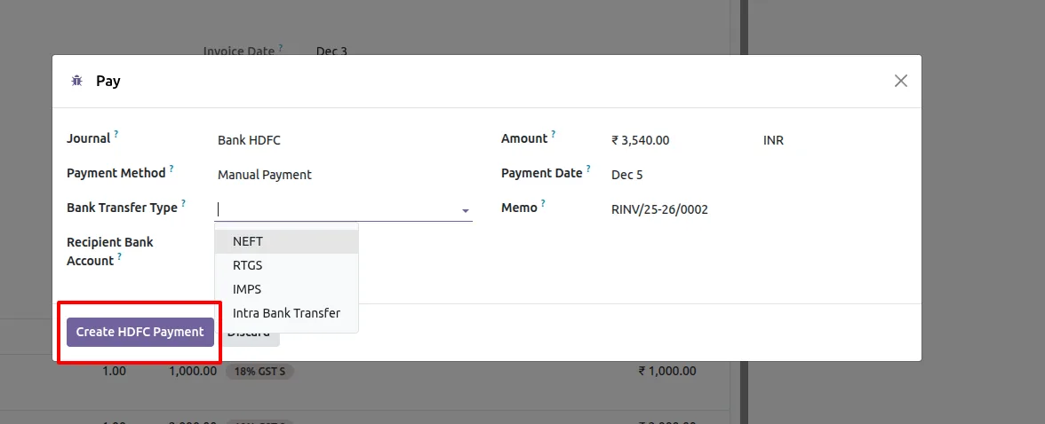1045x424 pixels.
Task: Choose RTGS as bank transfer type
Action: pyautogui.click(x=286, y=265)
